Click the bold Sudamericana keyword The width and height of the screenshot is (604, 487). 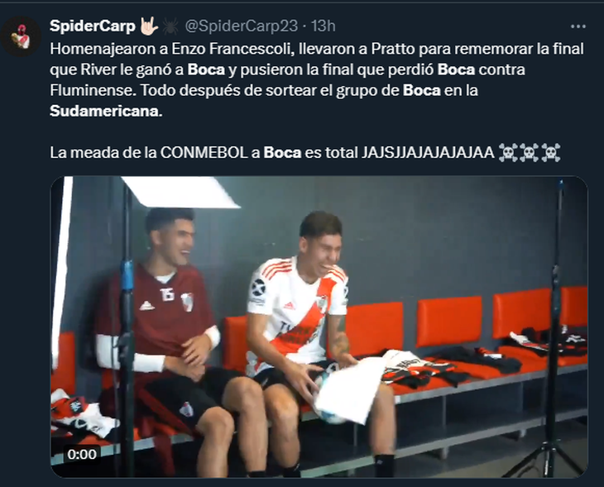104,111
